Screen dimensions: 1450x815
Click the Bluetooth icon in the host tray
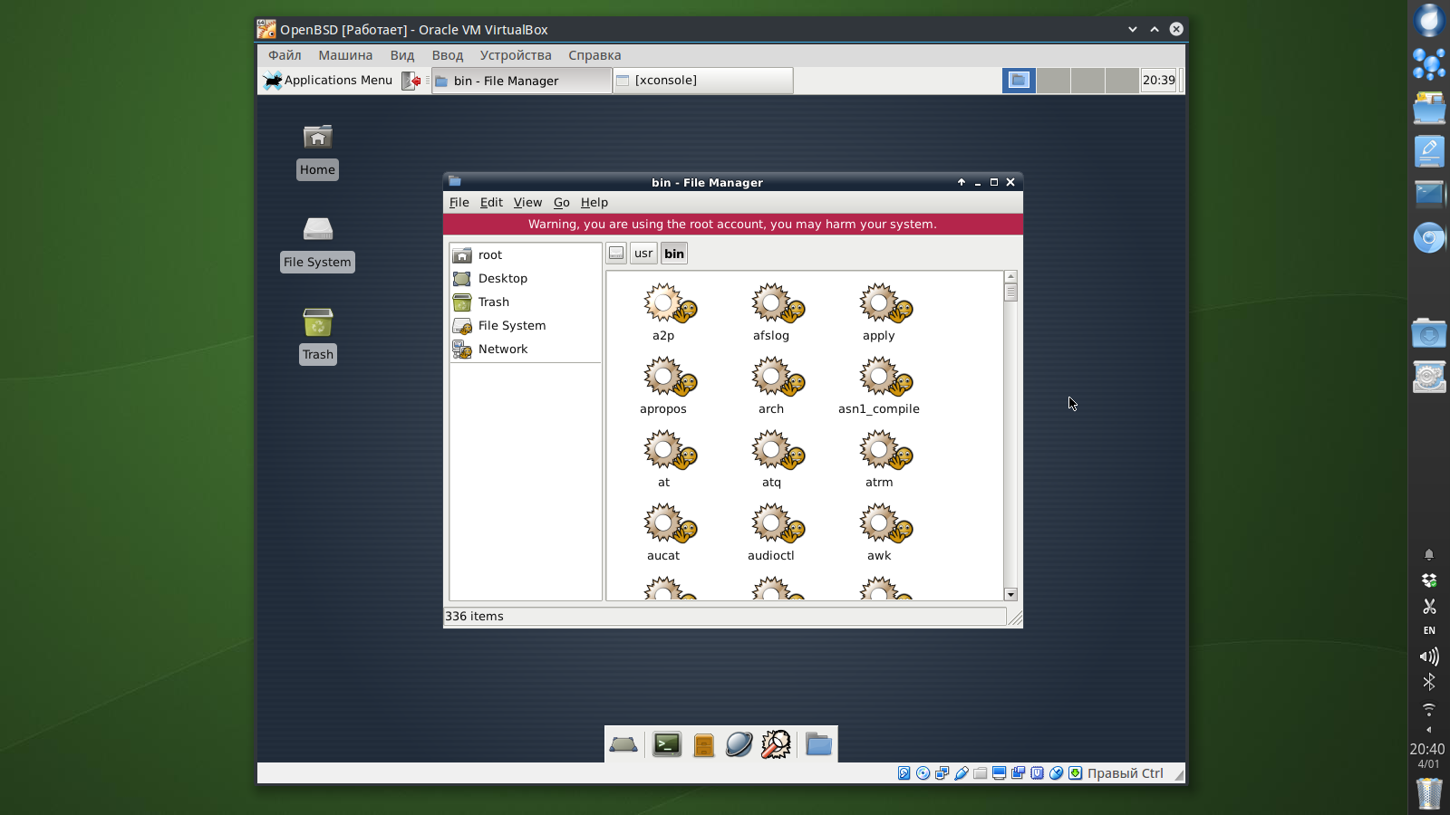pos(1429,682)
